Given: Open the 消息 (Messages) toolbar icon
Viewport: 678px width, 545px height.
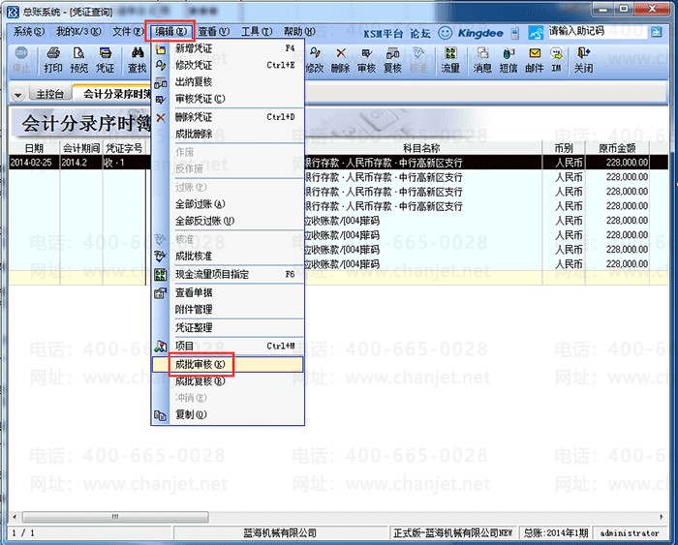Looking at the screenshot, I should 482,61.
